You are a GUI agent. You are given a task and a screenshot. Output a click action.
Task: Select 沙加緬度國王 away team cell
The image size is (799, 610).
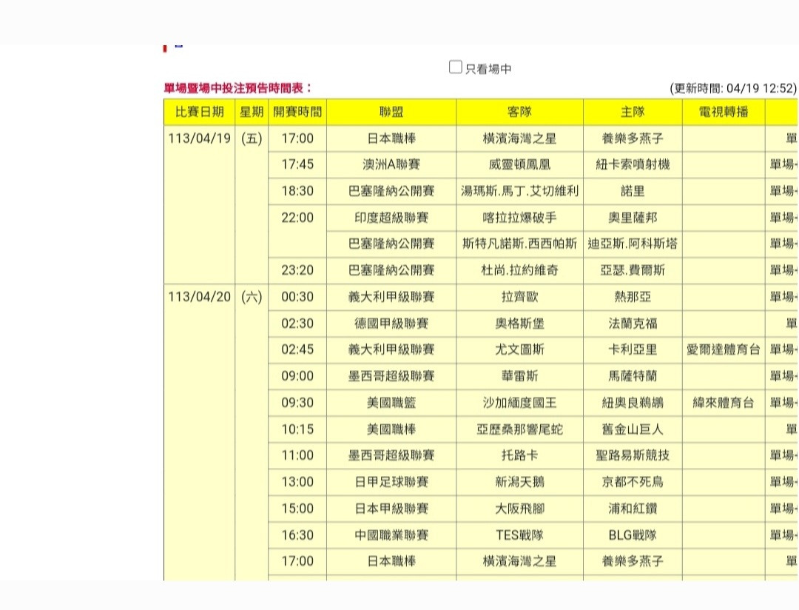(520, 403)
